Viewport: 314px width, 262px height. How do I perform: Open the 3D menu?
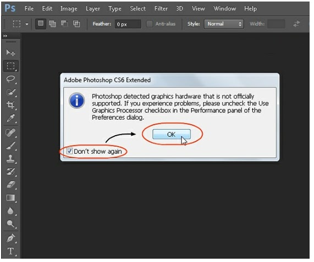click(x=180, y=9)
